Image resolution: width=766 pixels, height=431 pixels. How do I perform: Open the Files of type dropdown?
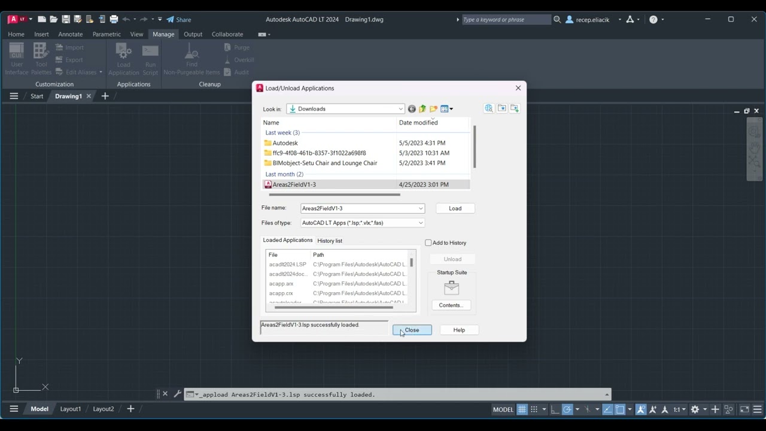click(363, 223)
